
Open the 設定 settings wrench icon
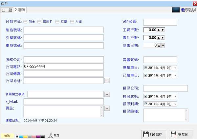click(51, 135)
